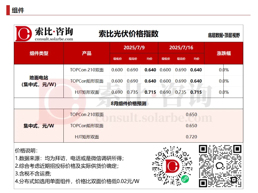
Task: Click the 索比光伏价格指数 title
Action: coord(129,34)
